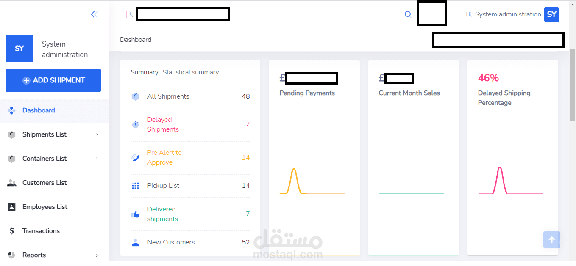Click the Current Month Sales label
This screenshot has width=576, height=266.
pos(409,93)
